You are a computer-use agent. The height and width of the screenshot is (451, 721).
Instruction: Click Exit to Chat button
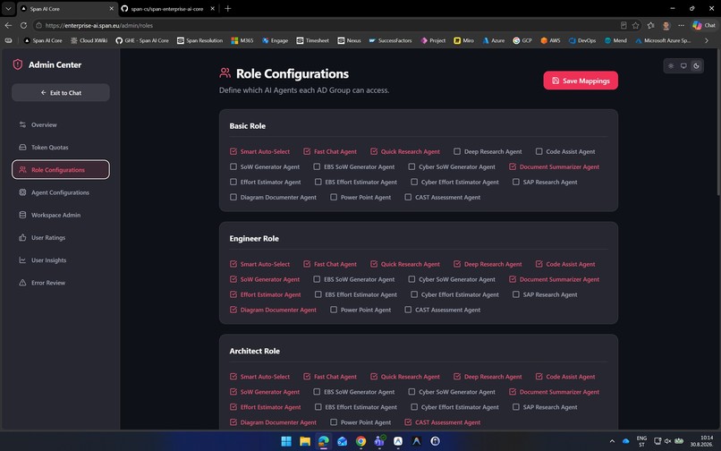click(61, 92)
